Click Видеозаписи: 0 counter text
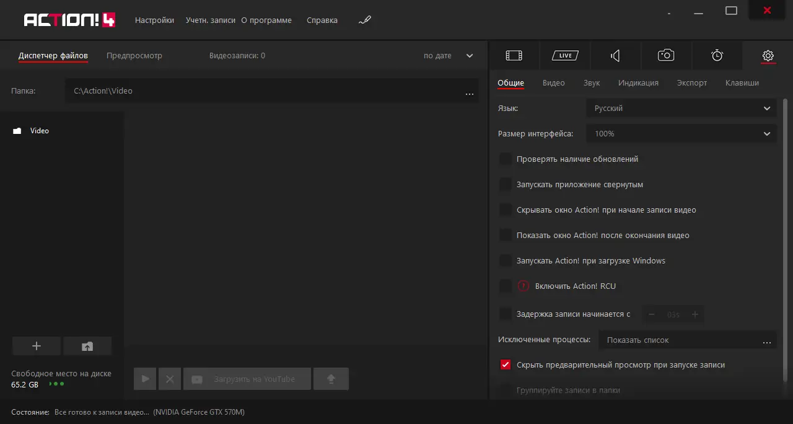The image size is (793, 424). (237, 56)
